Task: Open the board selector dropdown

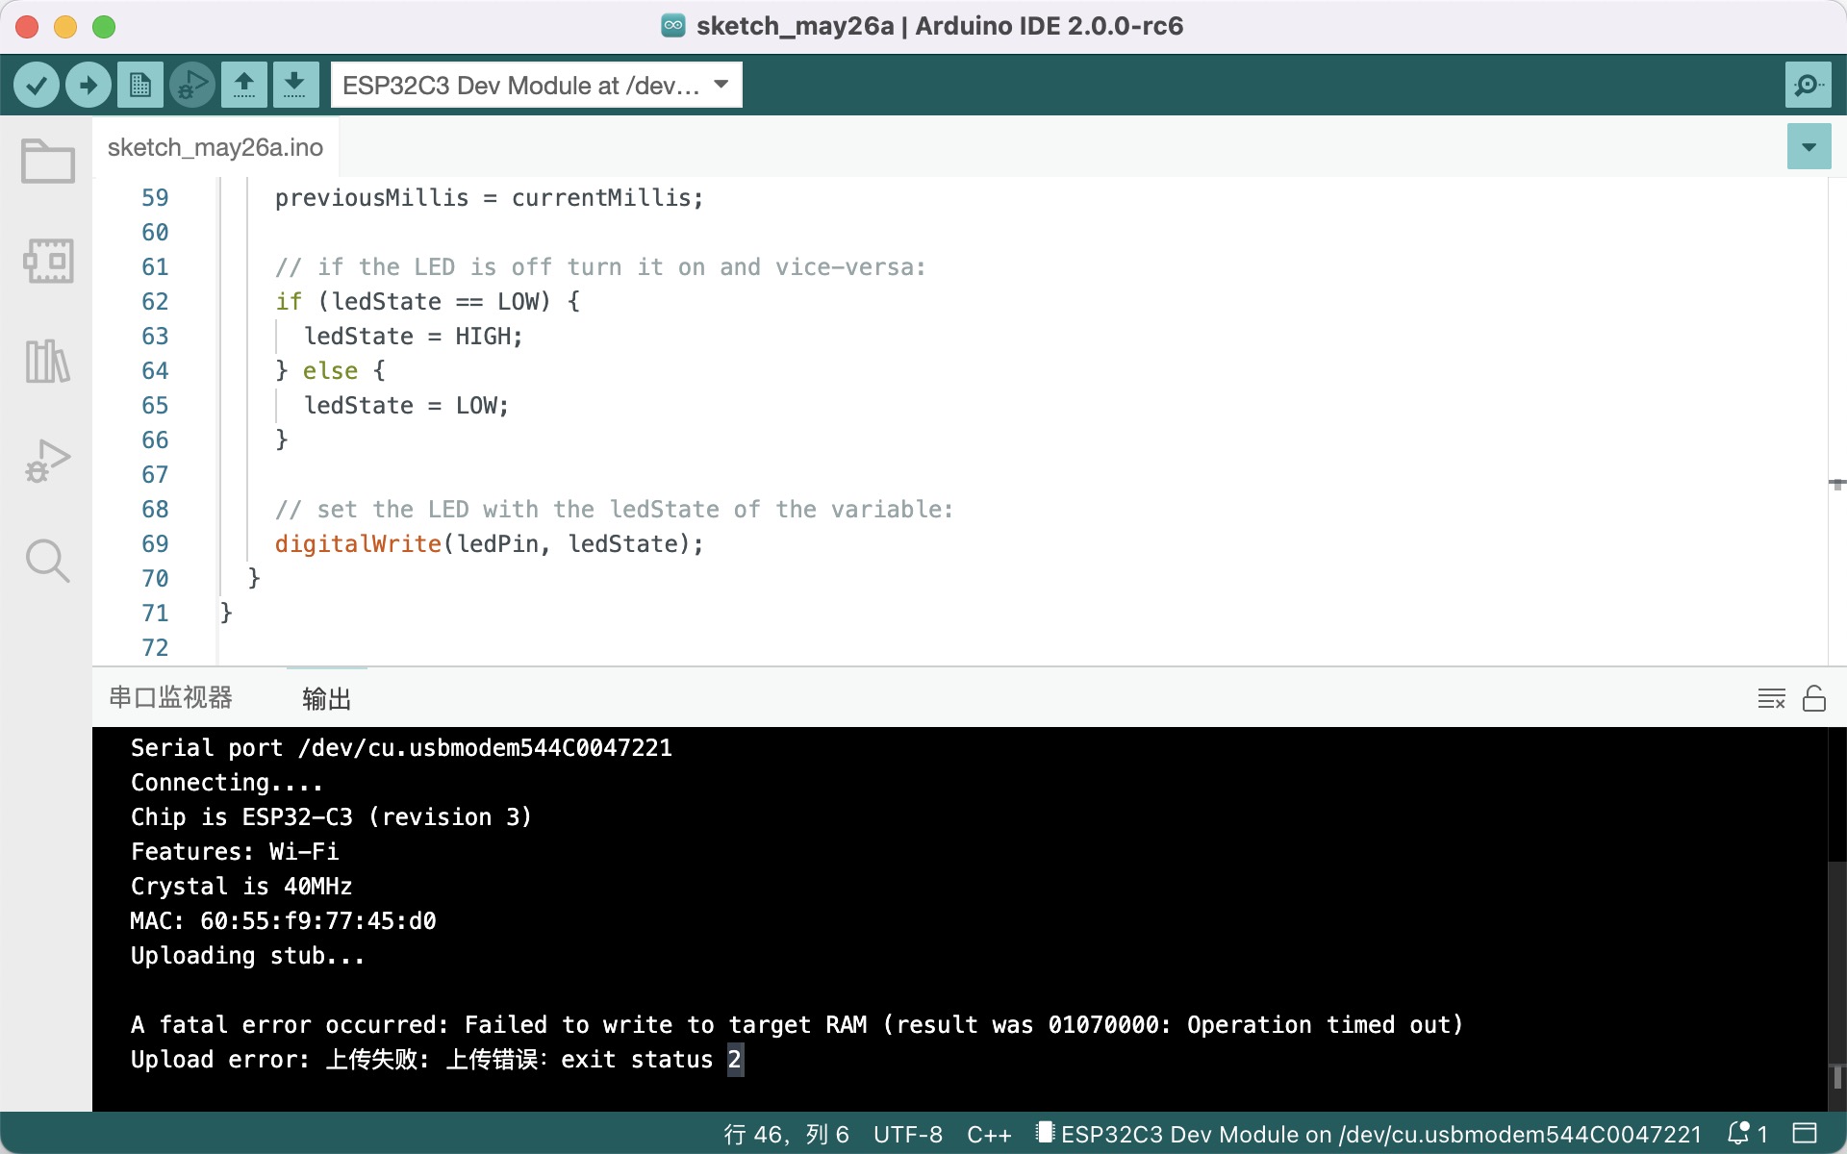Action: [x=537, y=86]
